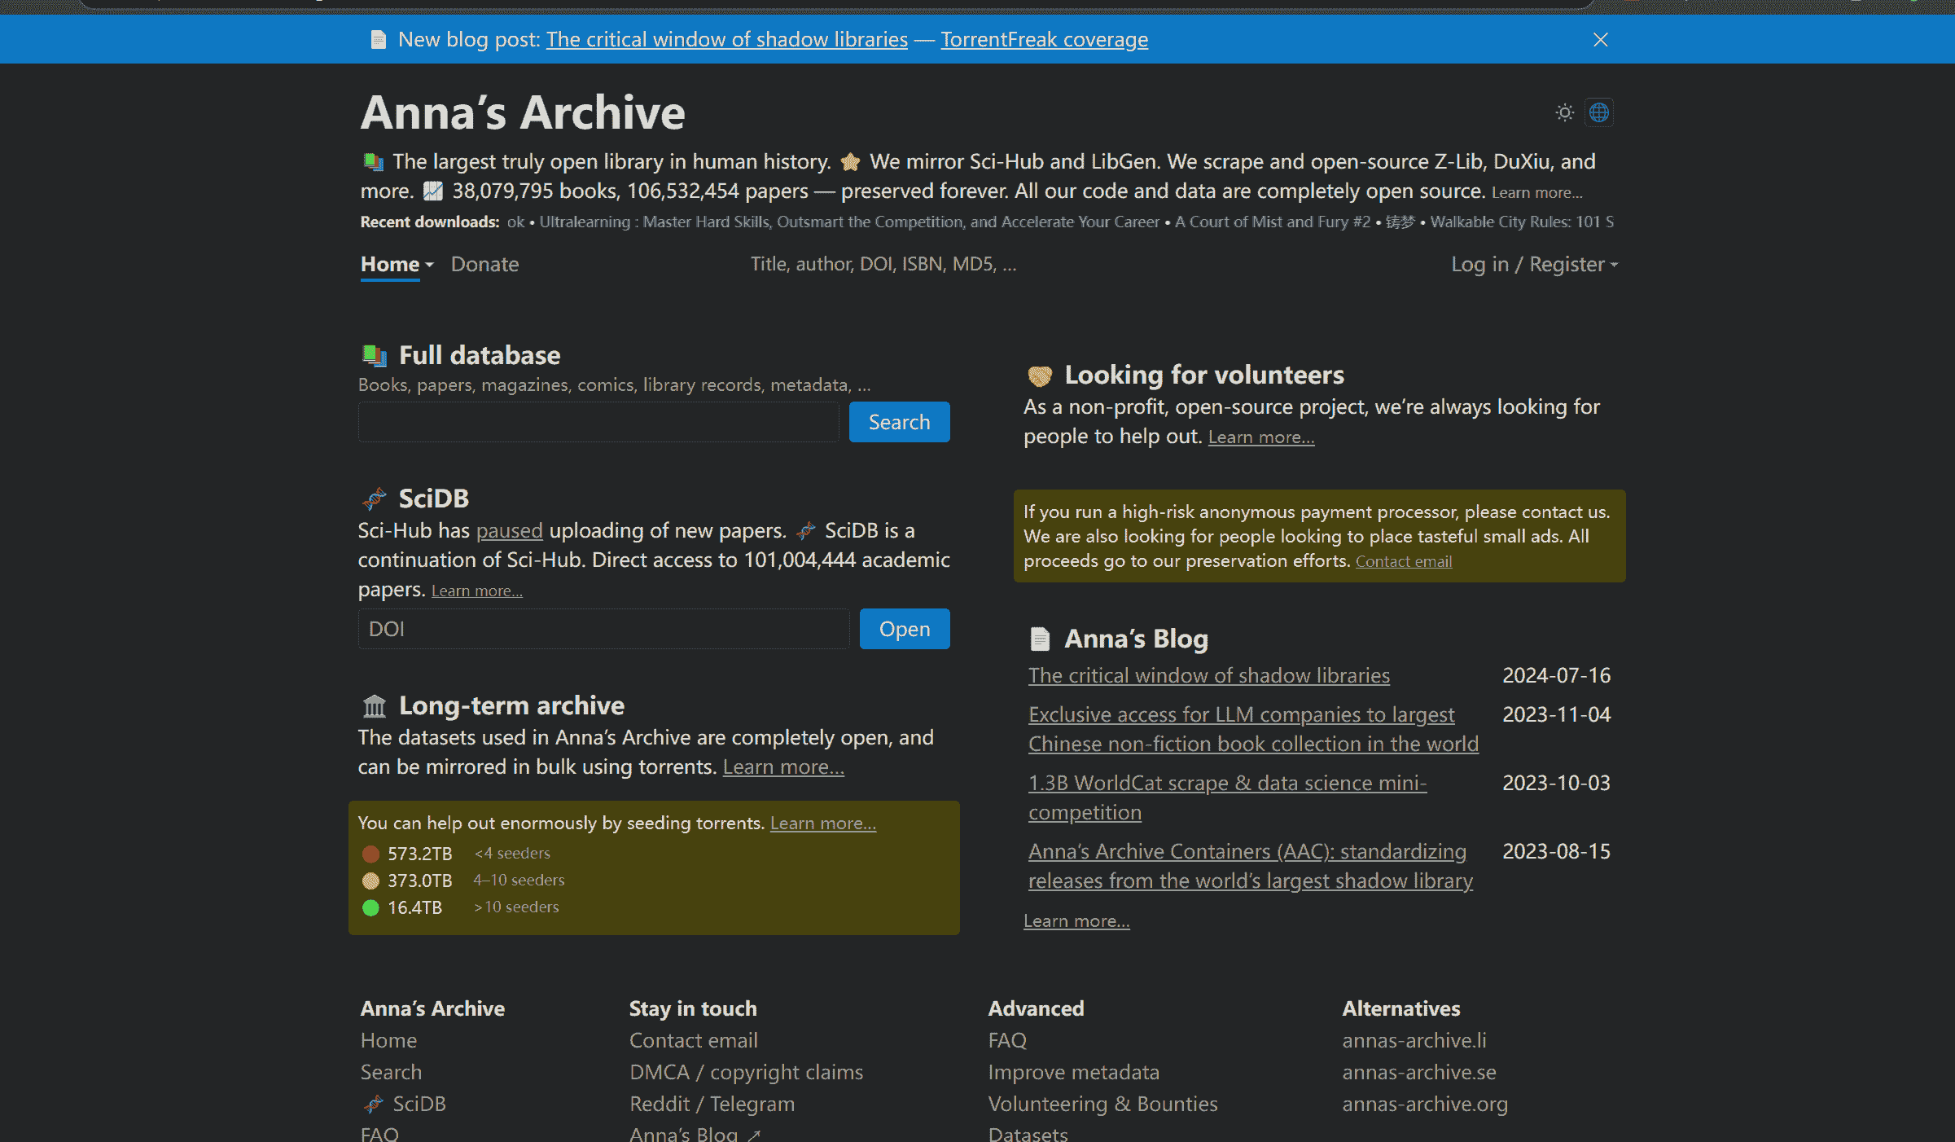
Task: Open footer Contact email link
Action: [x=693, y=1041]
